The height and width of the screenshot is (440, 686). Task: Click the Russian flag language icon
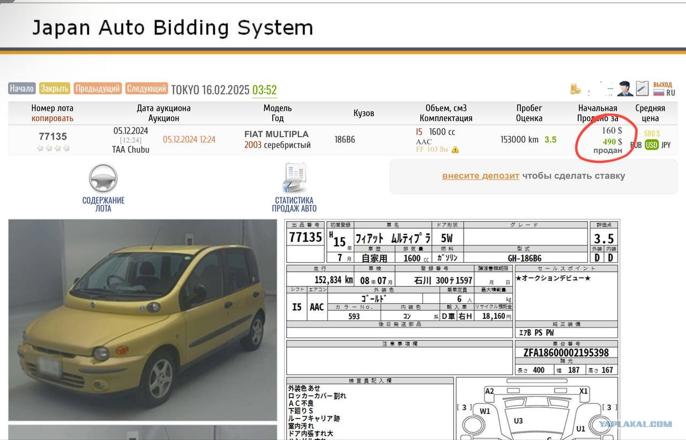(x=659, y=93)
